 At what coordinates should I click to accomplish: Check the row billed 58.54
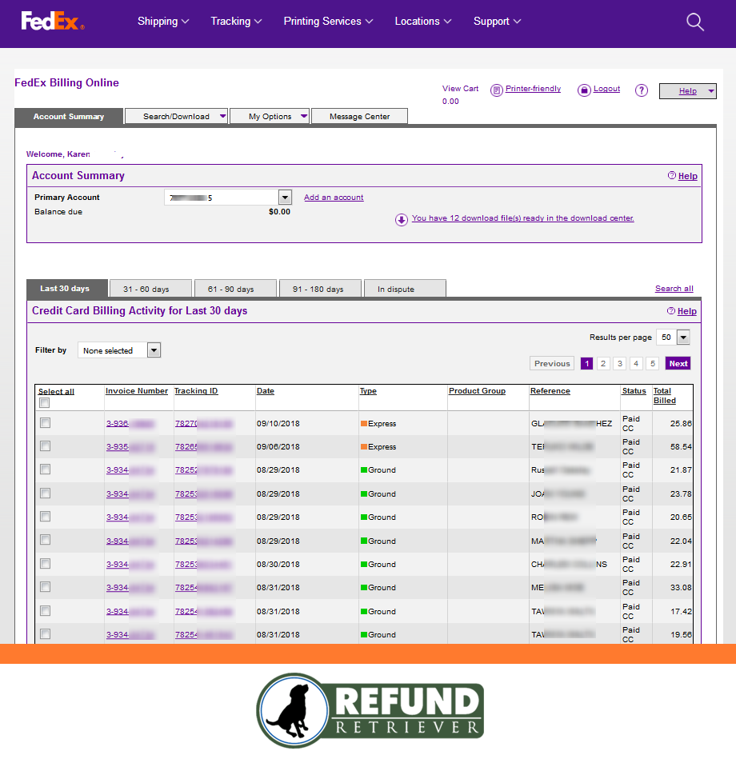tap(45, 445)
